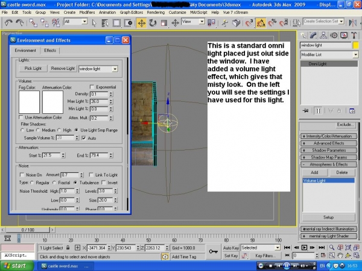Click Go to End playback button
The image size is (362, 271).
coord(322,248)
